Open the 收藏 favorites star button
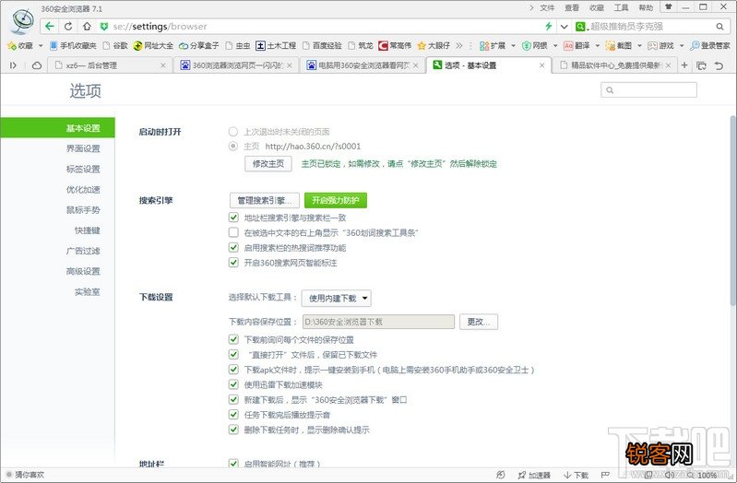Image resolution: width=737 pixels, height=483 pixels. pos(20,45)
